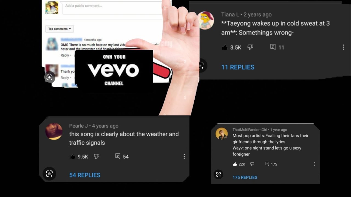Tap lens icon on ThatMultiFandomGirl screenshot

(219, 175)
